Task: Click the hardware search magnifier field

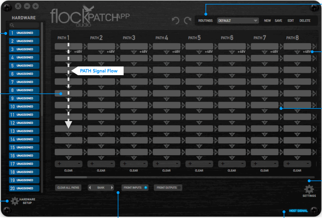Action: tap(24, 25)
